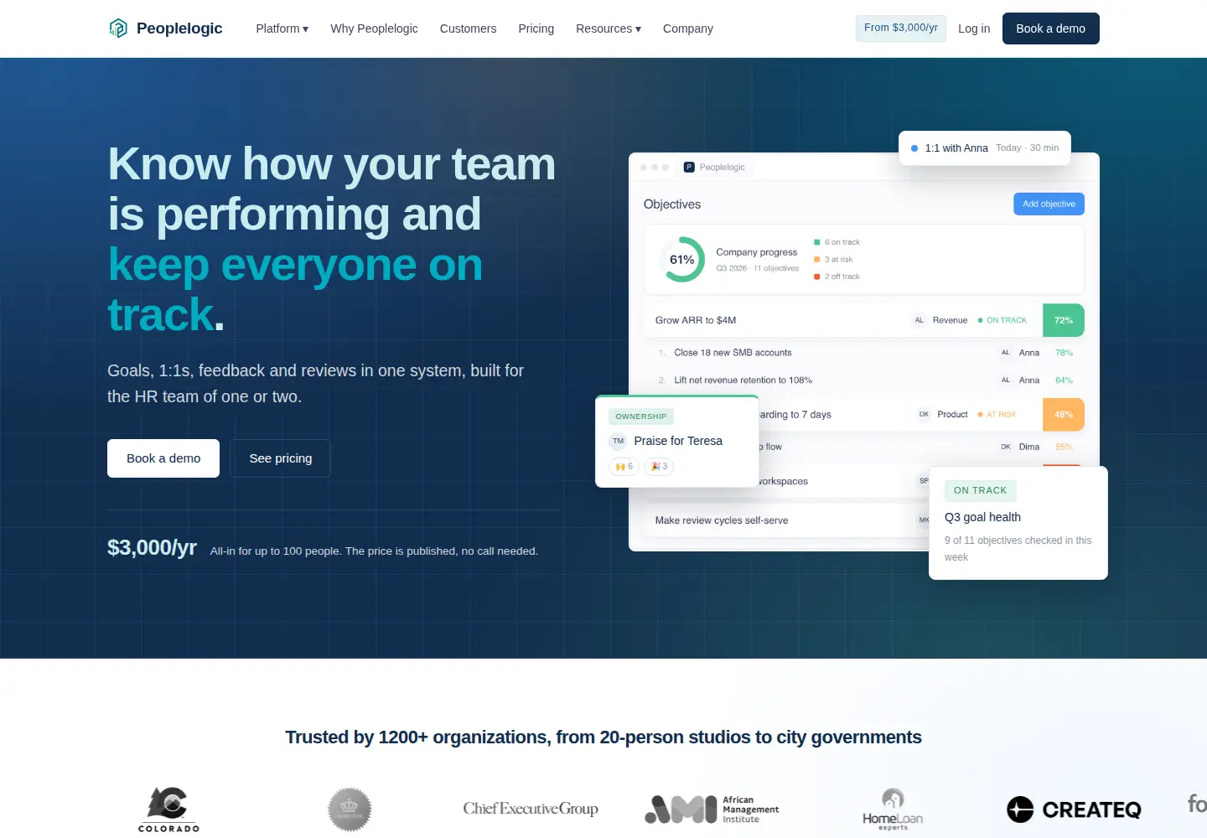Expand the Platform dropdown menu
This screenshot has width=1207, height=838.
pyautogui.click(x=282, y=28)
